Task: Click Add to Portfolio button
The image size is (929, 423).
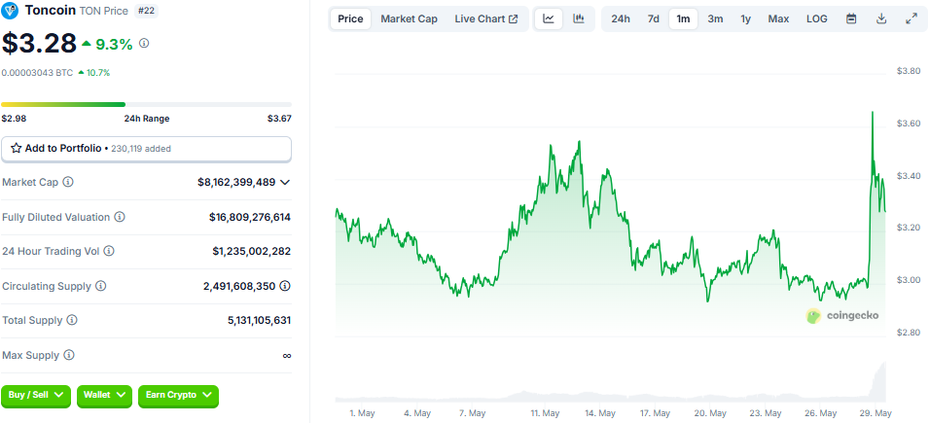Action: click(x=146, y=149)
